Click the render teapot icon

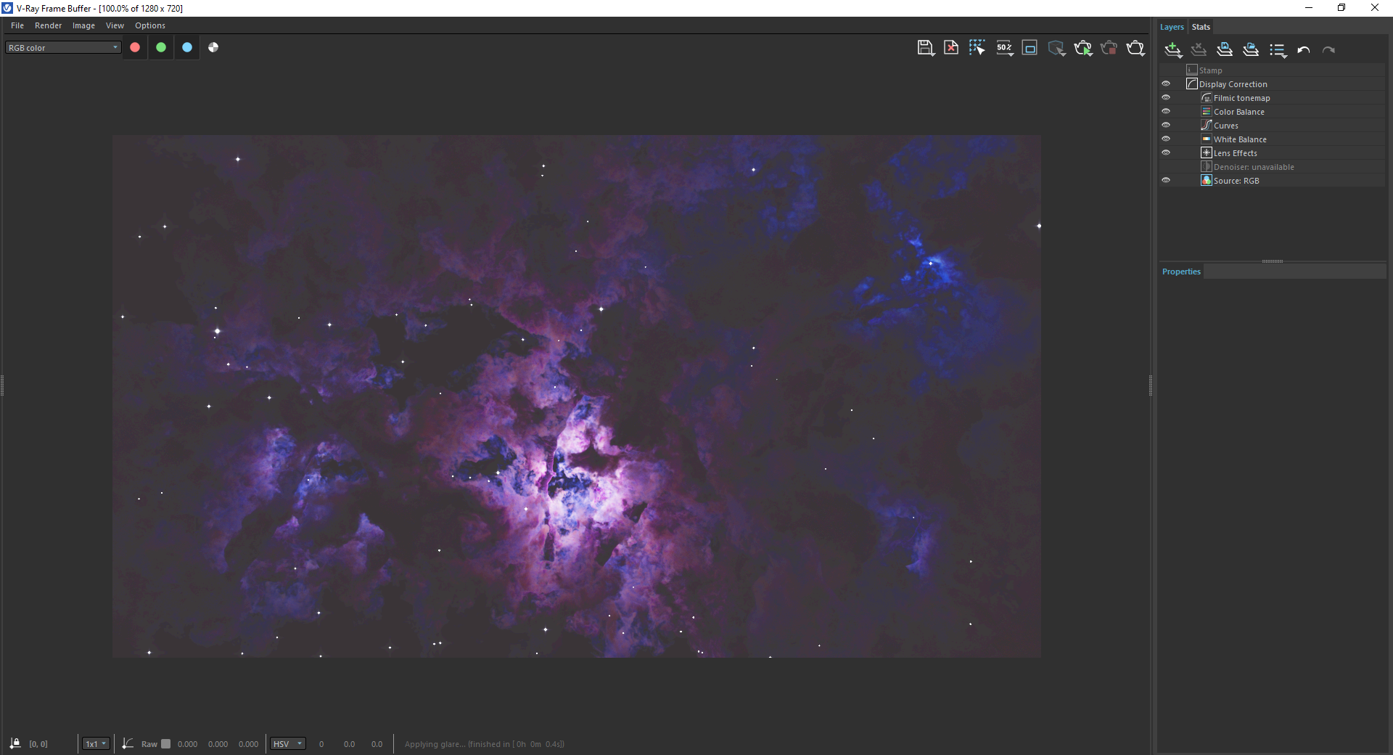pyautogui.click(x=1135, y=48)
